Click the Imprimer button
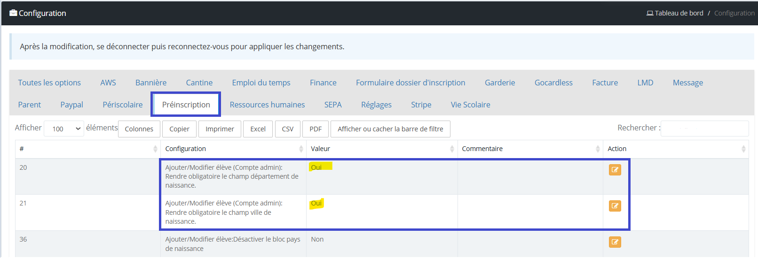The image size is (758, 258). pyautogui.click(x=220, y=129)
